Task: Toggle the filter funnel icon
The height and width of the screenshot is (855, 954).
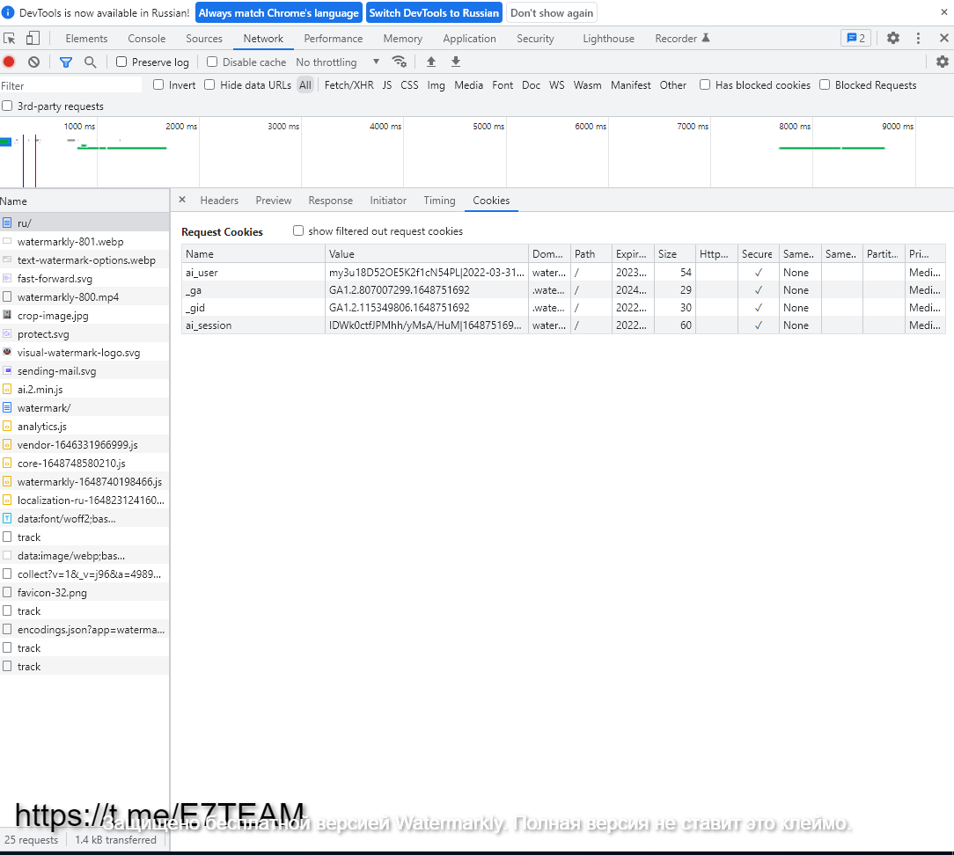Action: (66, 62)
